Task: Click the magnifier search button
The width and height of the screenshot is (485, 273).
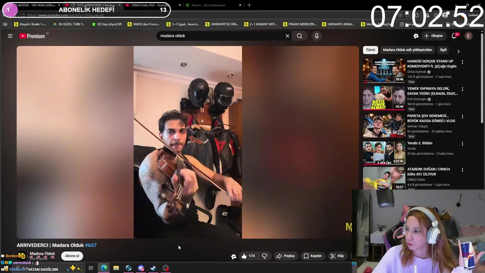Action: (299, 36)
